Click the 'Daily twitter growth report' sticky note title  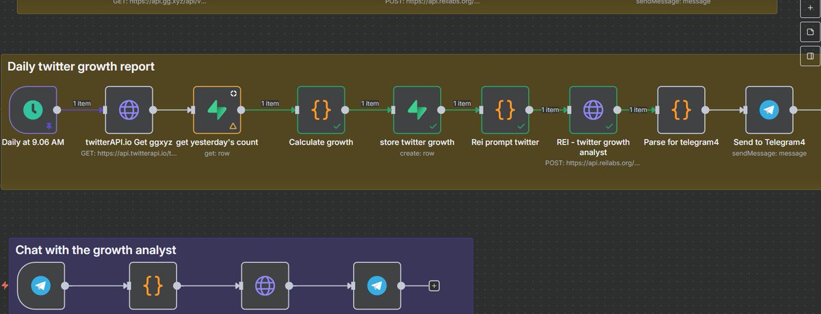pos(81,67)
